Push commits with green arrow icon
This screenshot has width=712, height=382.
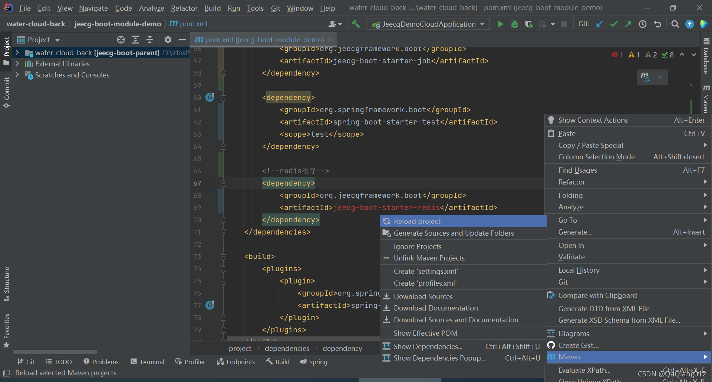(x=628, y=24)
